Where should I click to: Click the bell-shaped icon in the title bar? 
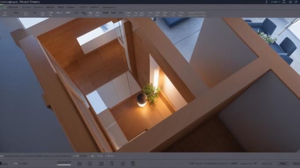(x=284, y=2)
